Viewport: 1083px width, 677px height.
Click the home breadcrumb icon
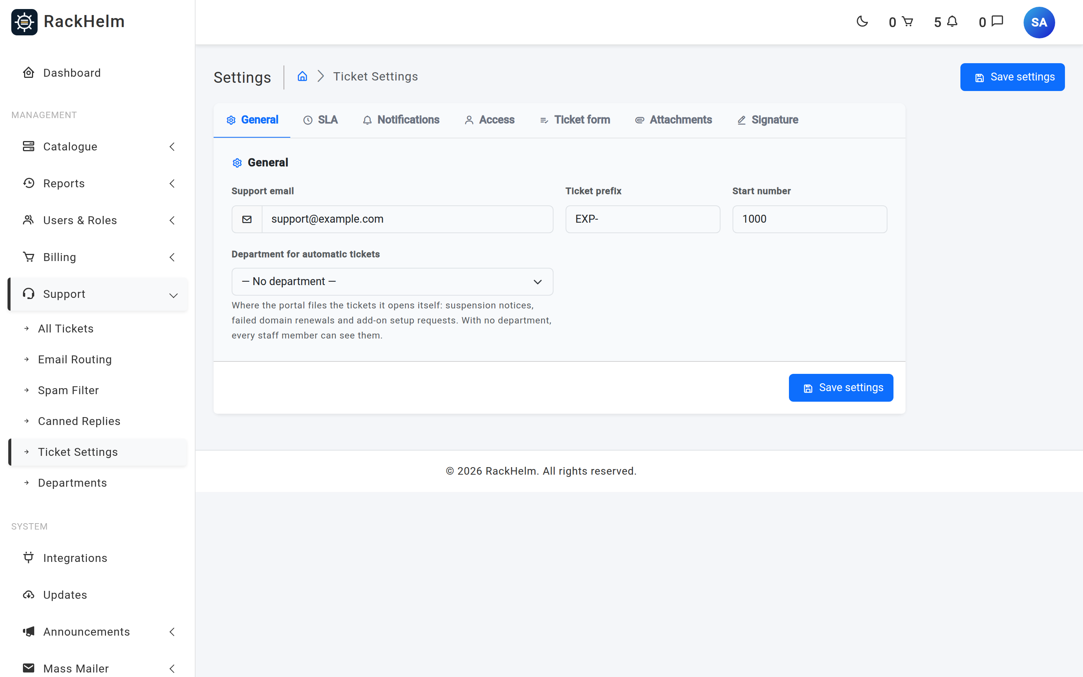tap(302, 76)
